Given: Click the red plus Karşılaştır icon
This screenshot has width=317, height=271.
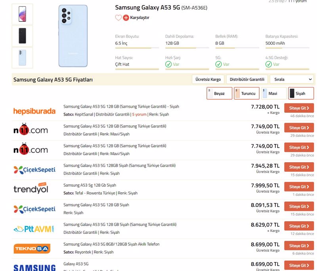Looking at the screenshot, I should pyautogui.click(x=126, y=18).
